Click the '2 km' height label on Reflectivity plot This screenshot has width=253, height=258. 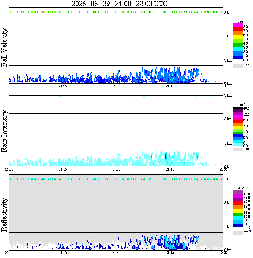click(228, 203)
